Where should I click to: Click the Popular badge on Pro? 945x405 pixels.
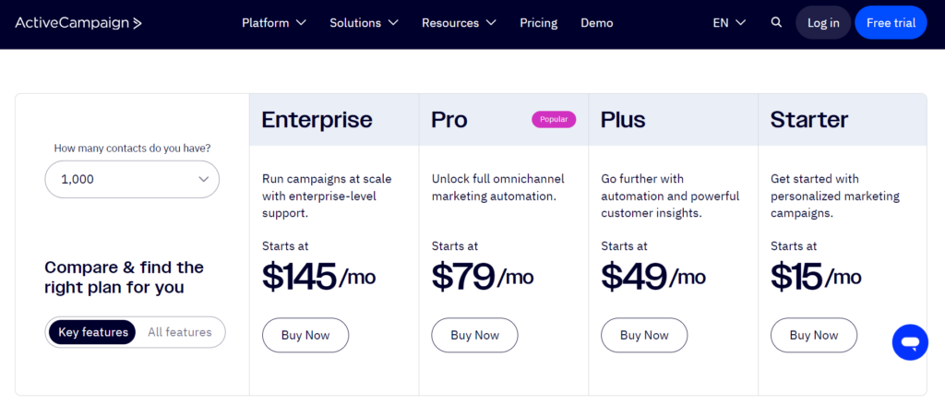tap(554, 119)
